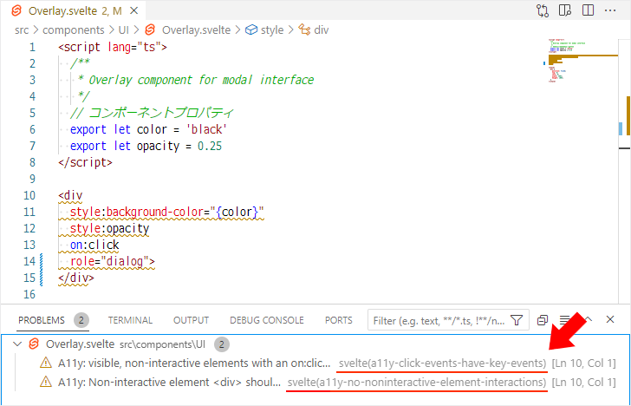Click the UI breadcrumb

click(124, 30)
